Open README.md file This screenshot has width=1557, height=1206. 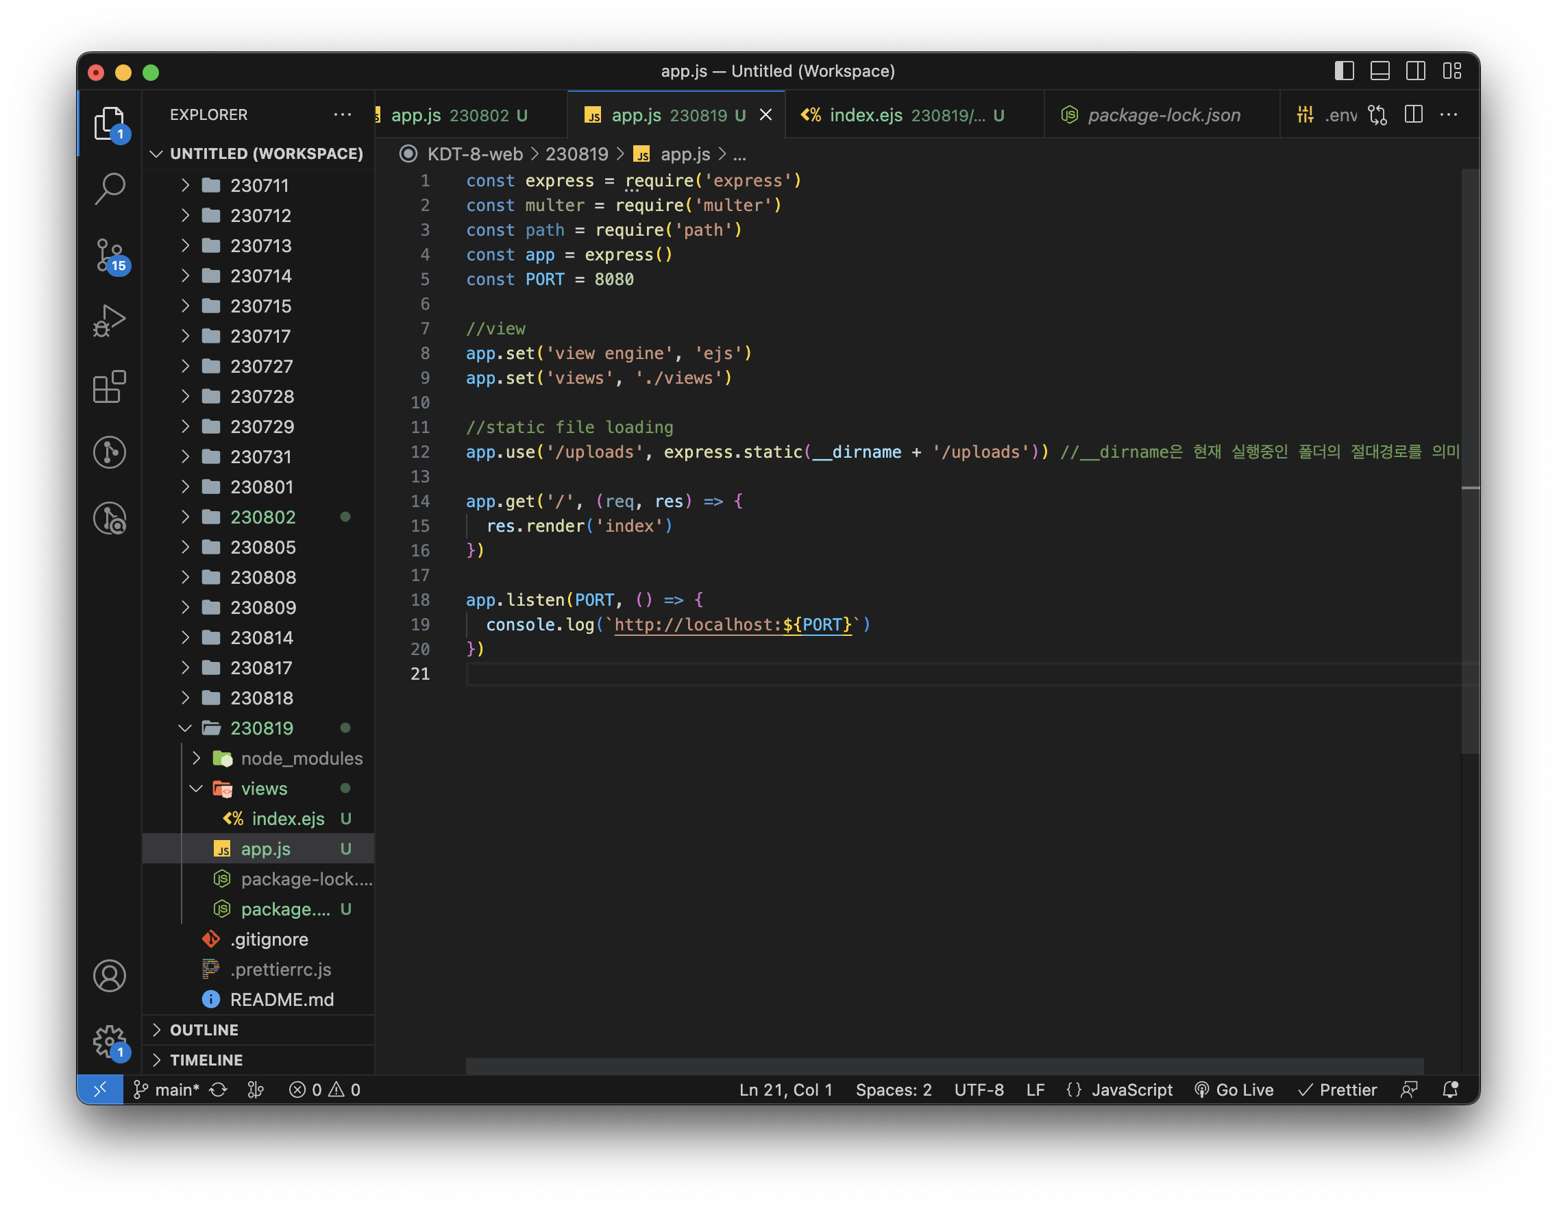click(x=258, y=999)
